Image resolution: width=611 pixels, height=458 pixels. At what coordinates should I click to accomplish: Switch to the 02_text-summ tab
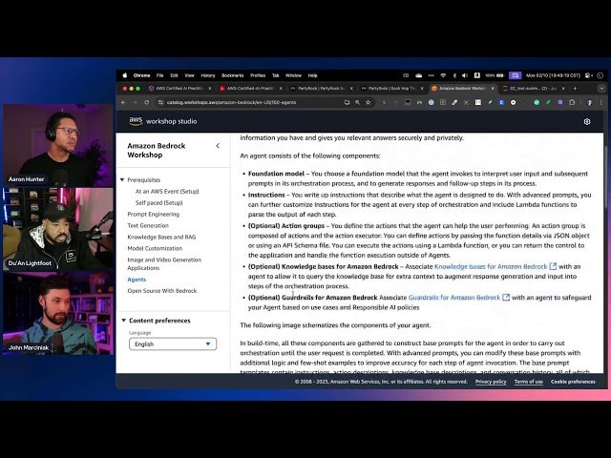click(534, 89)
